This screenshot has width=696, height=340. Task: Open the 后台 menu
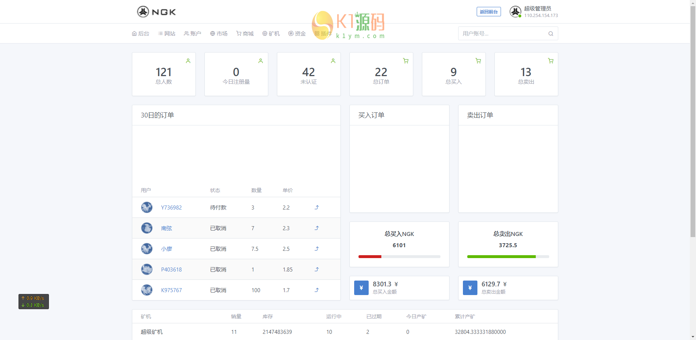coord(141,34)
